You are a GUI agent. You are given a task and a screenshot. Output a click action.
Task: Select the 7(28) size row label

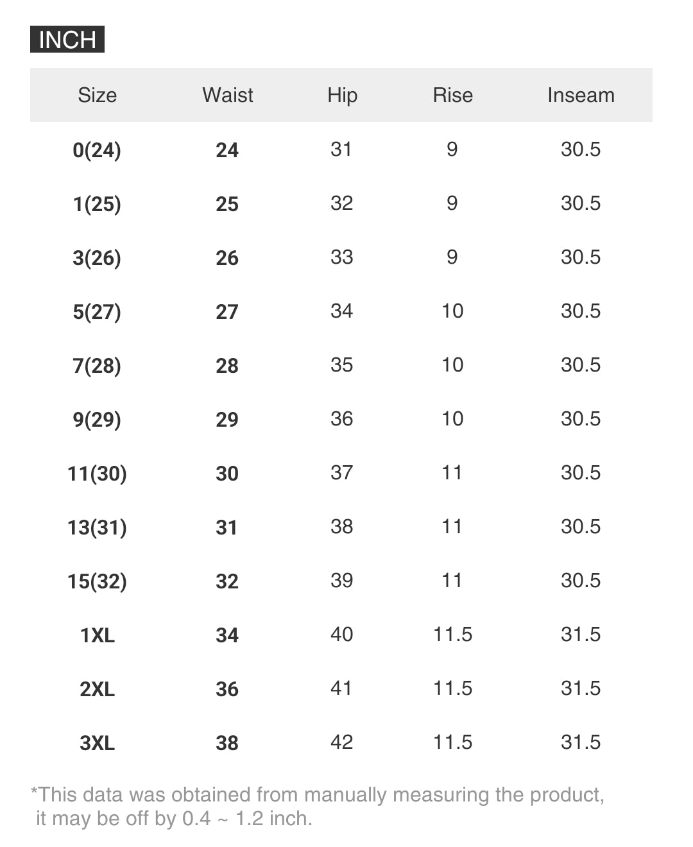(97, 366)
